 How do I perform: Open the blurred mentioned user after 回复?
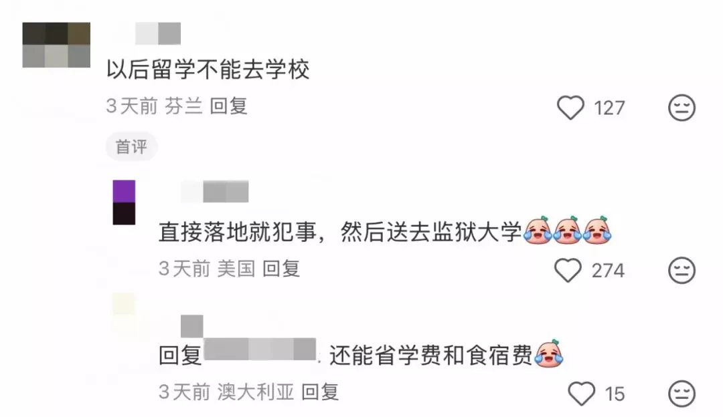tap(260, 350)
